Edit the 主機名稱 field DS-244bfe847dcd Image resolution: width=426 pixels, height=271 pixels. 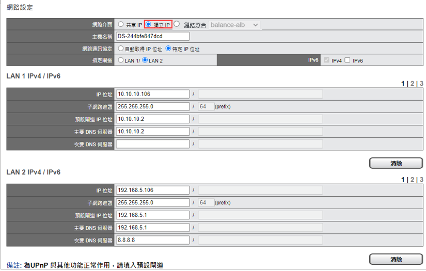click(x=153, y=36)
